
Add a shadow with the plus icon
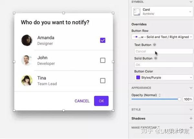tap(191, 118)
